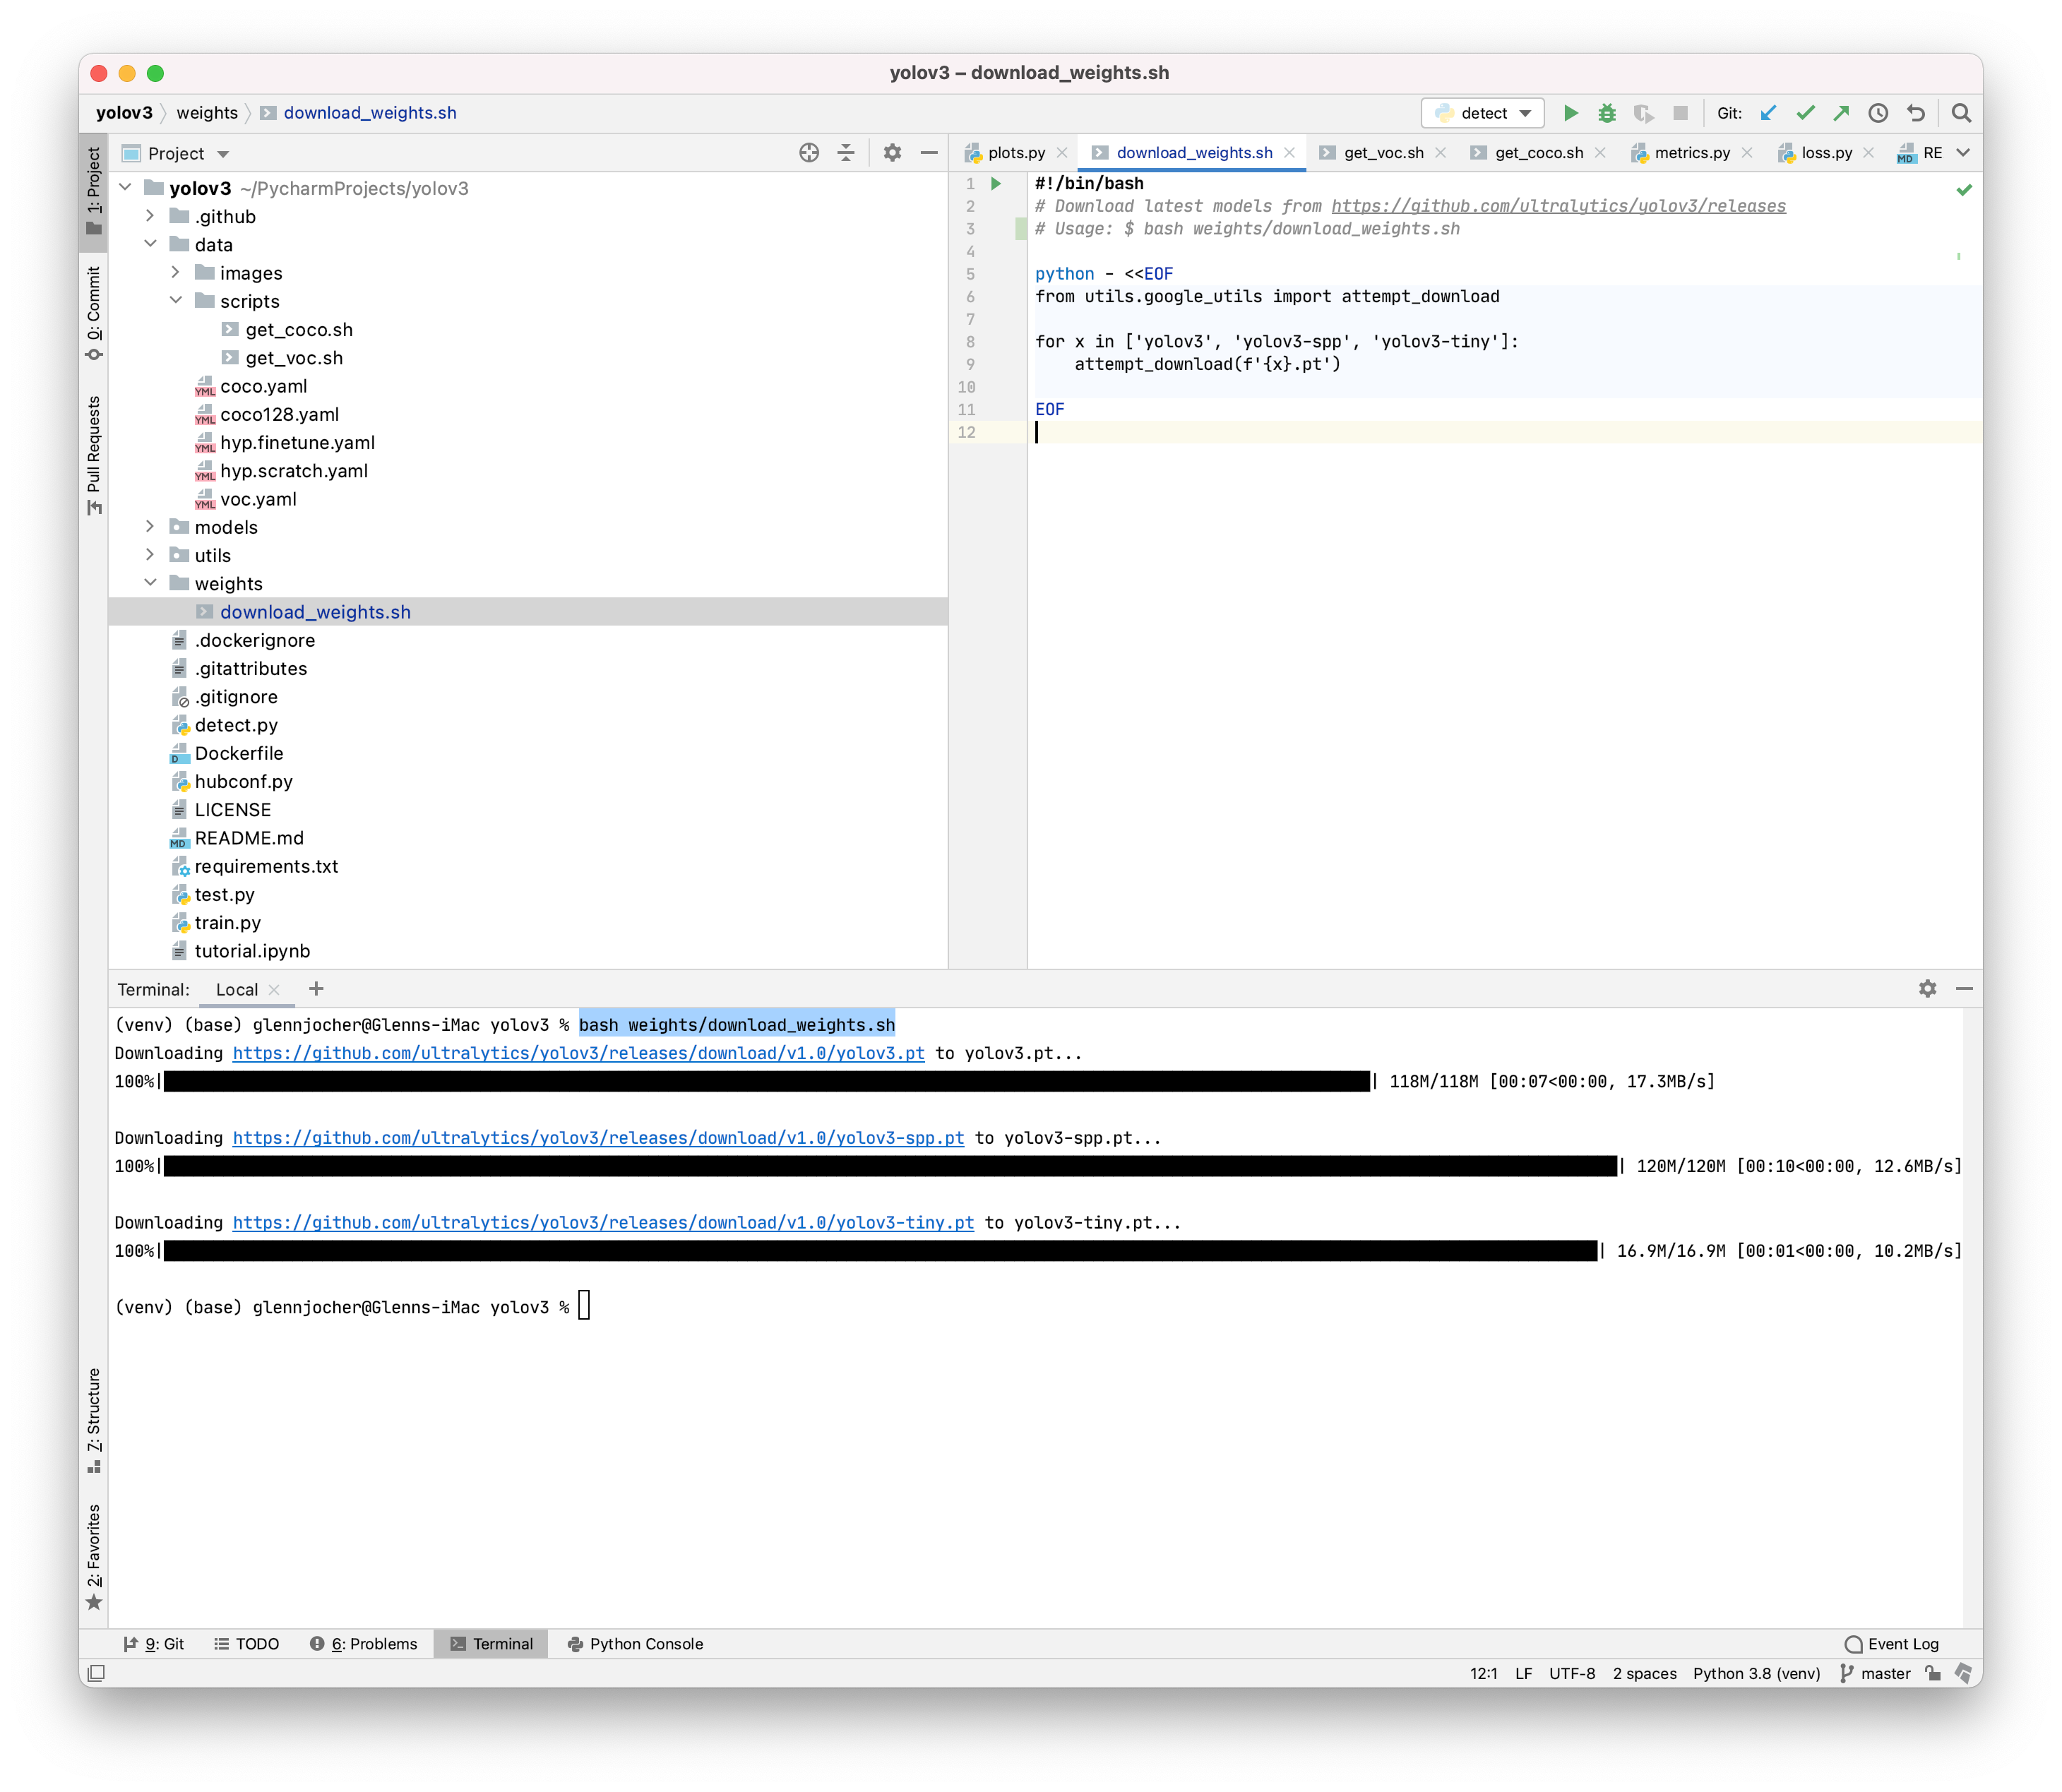The width and height of the screenshot is (2062, 1792).
Task: Expand the models folder in the project tree
Action: [151, 527]
